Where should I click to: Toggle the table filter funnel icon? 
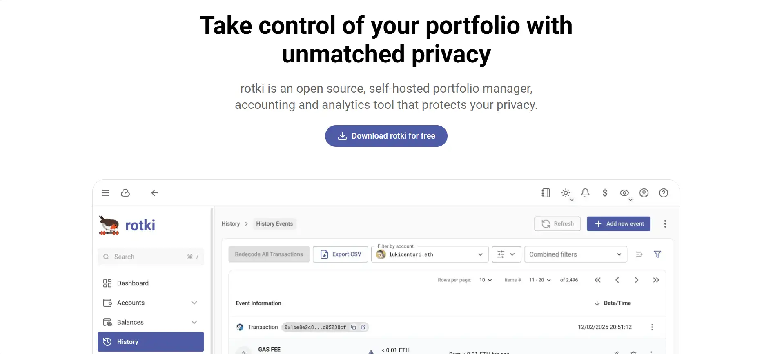pyautogui.click(x=657, y=254)
